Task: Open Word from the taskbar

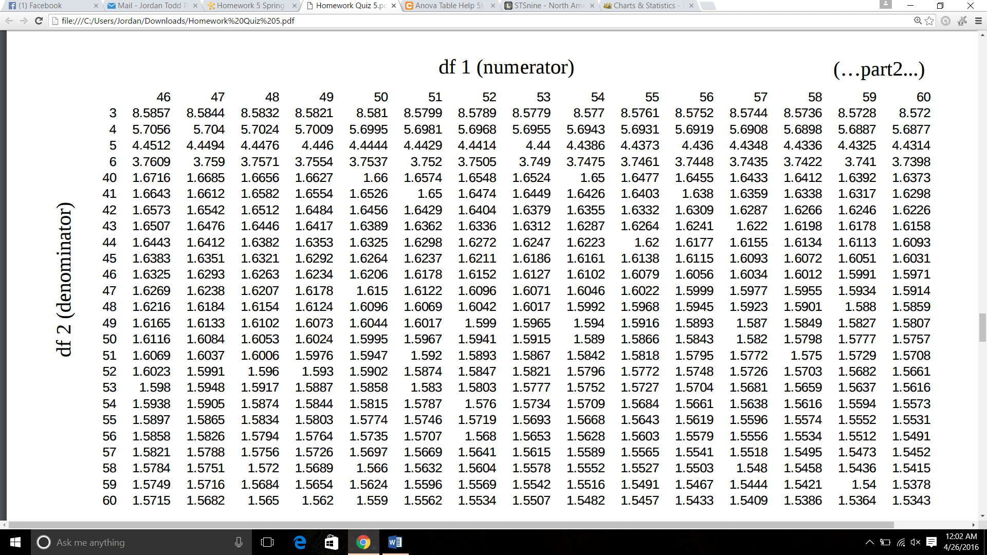Action: click(395, 542)
